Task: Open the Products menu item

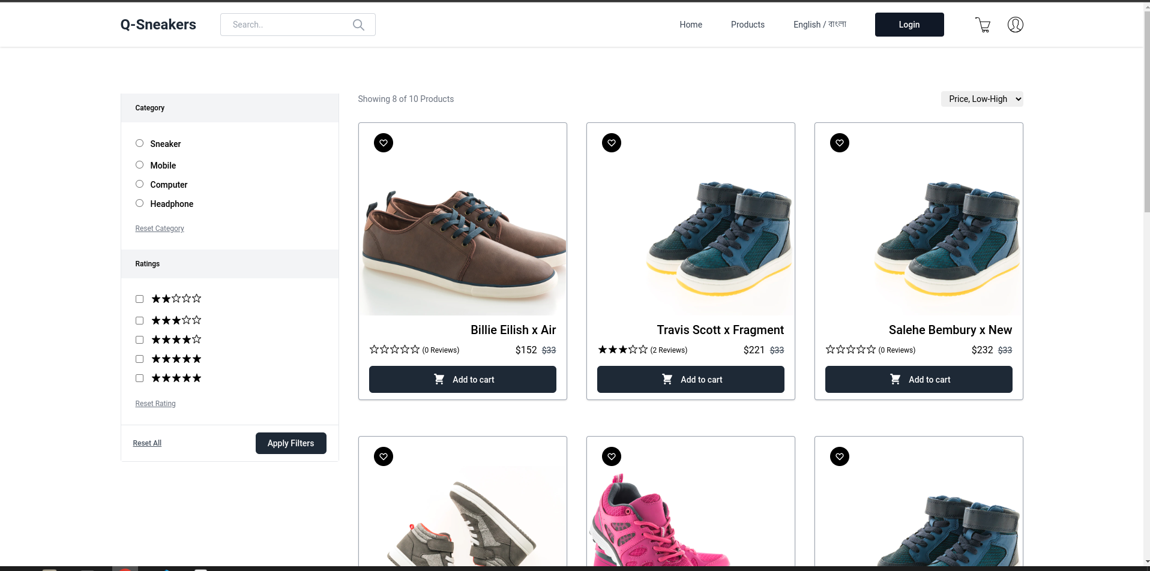Action: pos(748,25)
